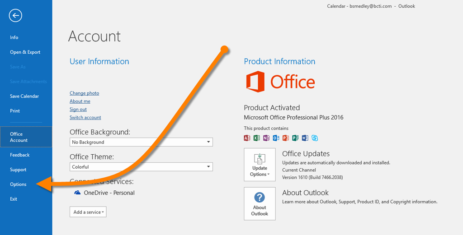Viewport: 463px width, 235px height.
Task: Click the Access product icon
Action: (247, 138)
